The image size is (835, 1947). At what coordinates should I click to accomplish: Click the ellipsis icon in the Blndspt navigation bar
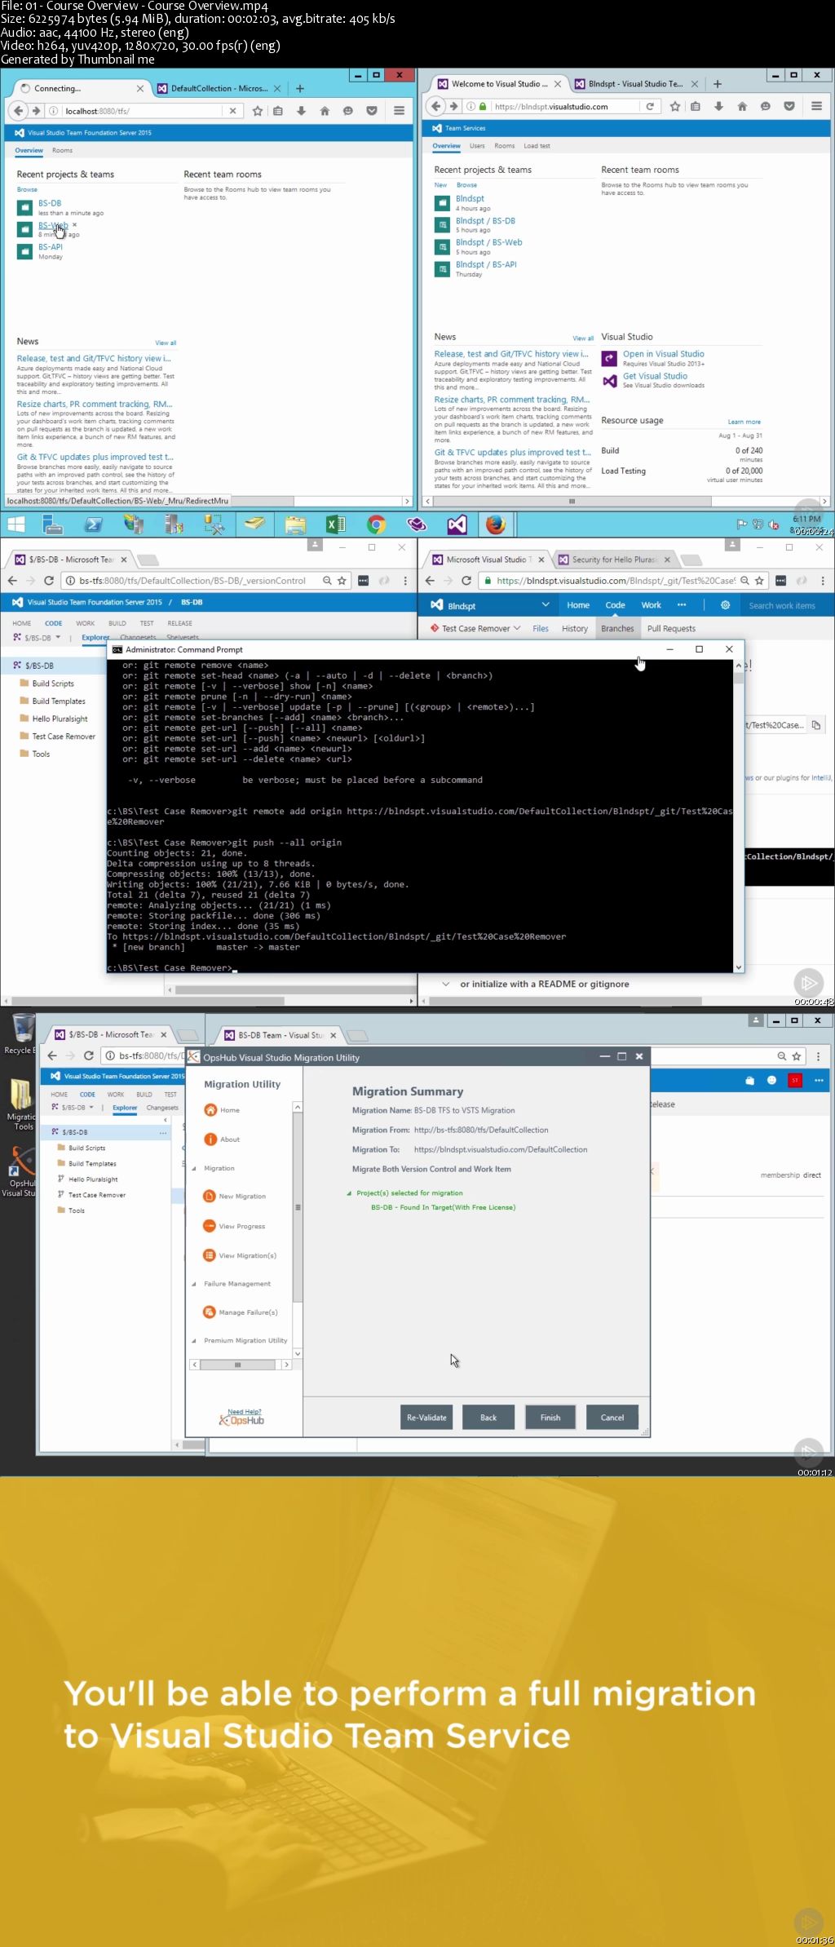pos(682,605)
